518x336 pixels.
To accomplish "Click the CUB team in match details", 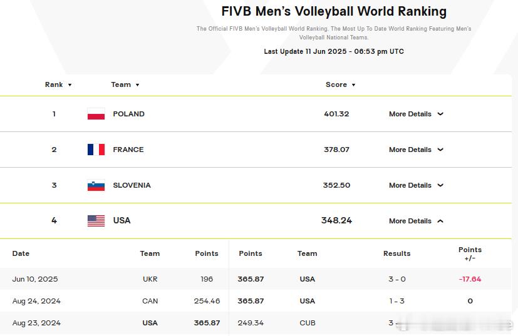I will tap(307, 323).
